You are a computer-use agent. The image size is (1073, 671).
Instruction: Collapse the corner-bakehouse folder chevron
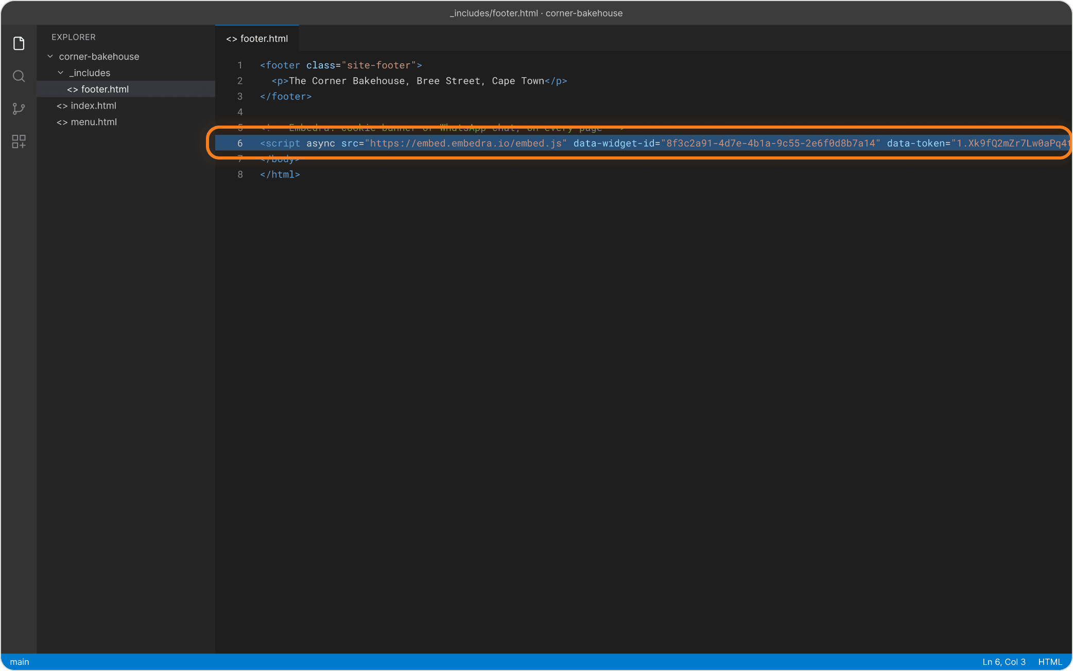(50, 57)
